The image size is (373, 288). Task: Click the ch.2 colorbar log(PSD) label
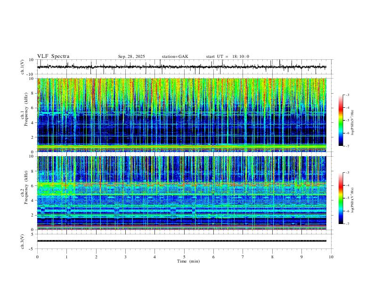(353, 200)
